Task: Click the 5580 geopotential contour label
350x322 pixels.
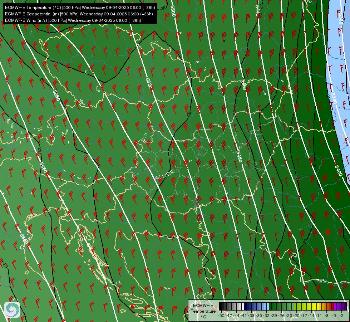Action: [x=43, y=167]
